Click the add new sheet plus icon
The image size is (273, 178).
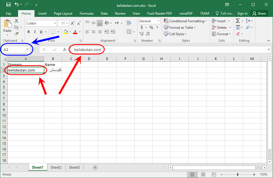pos(95,168)
